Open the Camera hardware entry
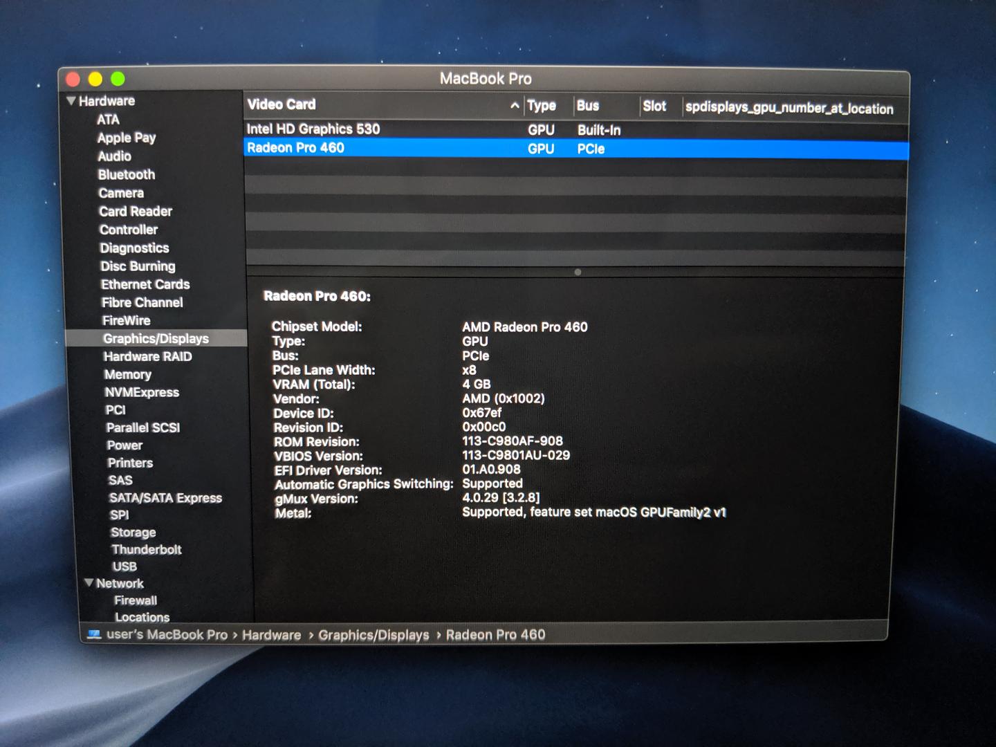This screenshot has width=996, height=747. coord(121,193)
